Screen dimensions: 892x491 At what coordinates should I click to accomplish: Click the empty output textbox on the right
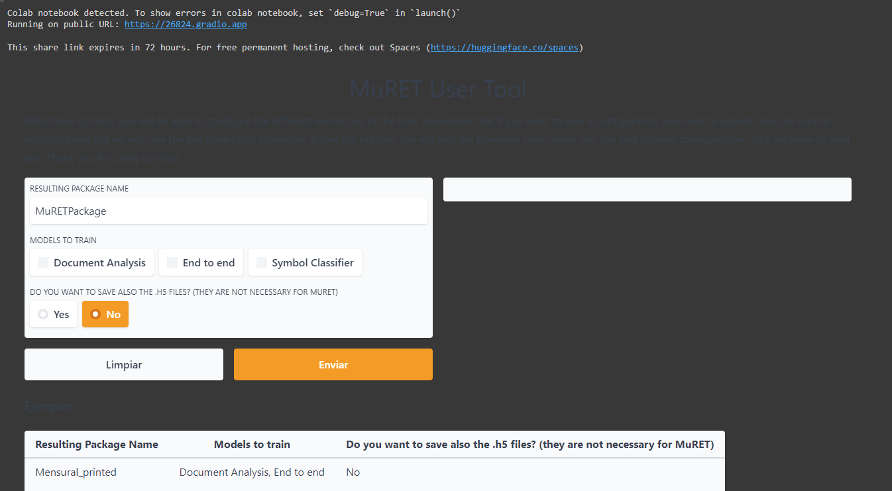pos(647,190)
